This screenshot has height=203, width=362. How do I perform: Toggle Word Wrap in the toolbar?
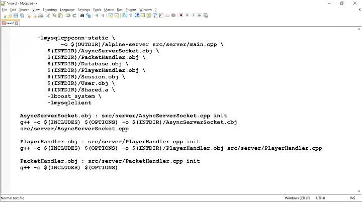[x=125, y=16]
